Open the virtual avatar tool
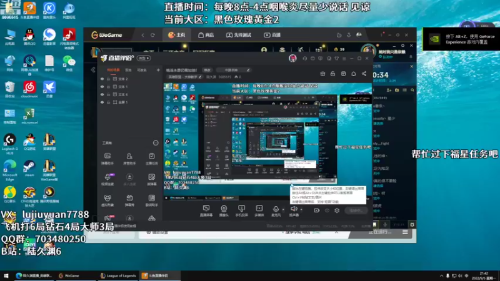500x281 pixels. point(107,200)
